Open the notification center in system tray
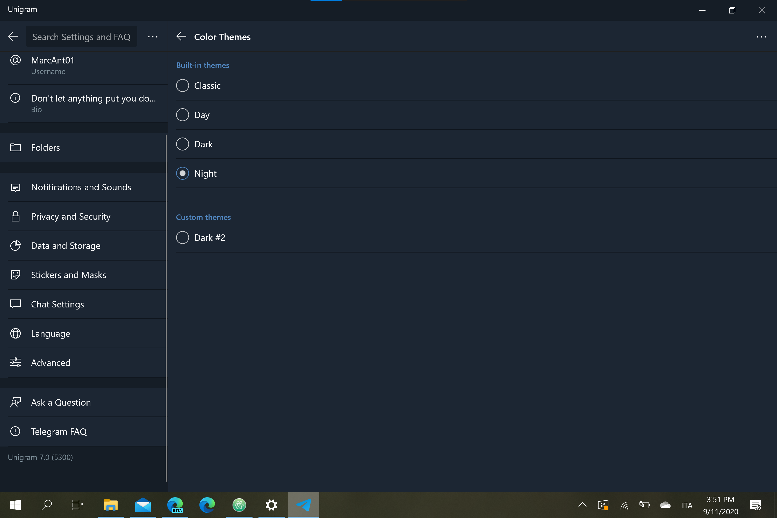 click(756, 505)
